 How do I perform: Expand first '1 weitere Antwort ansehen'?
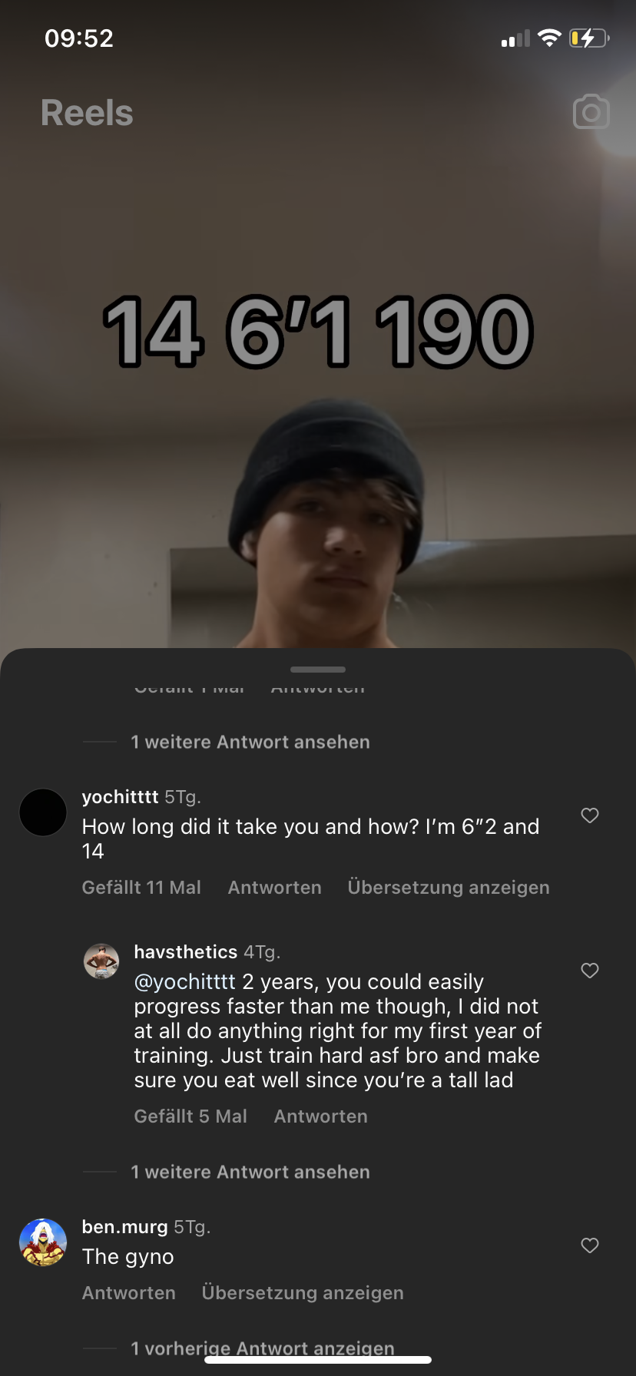(x=250, y=743)
